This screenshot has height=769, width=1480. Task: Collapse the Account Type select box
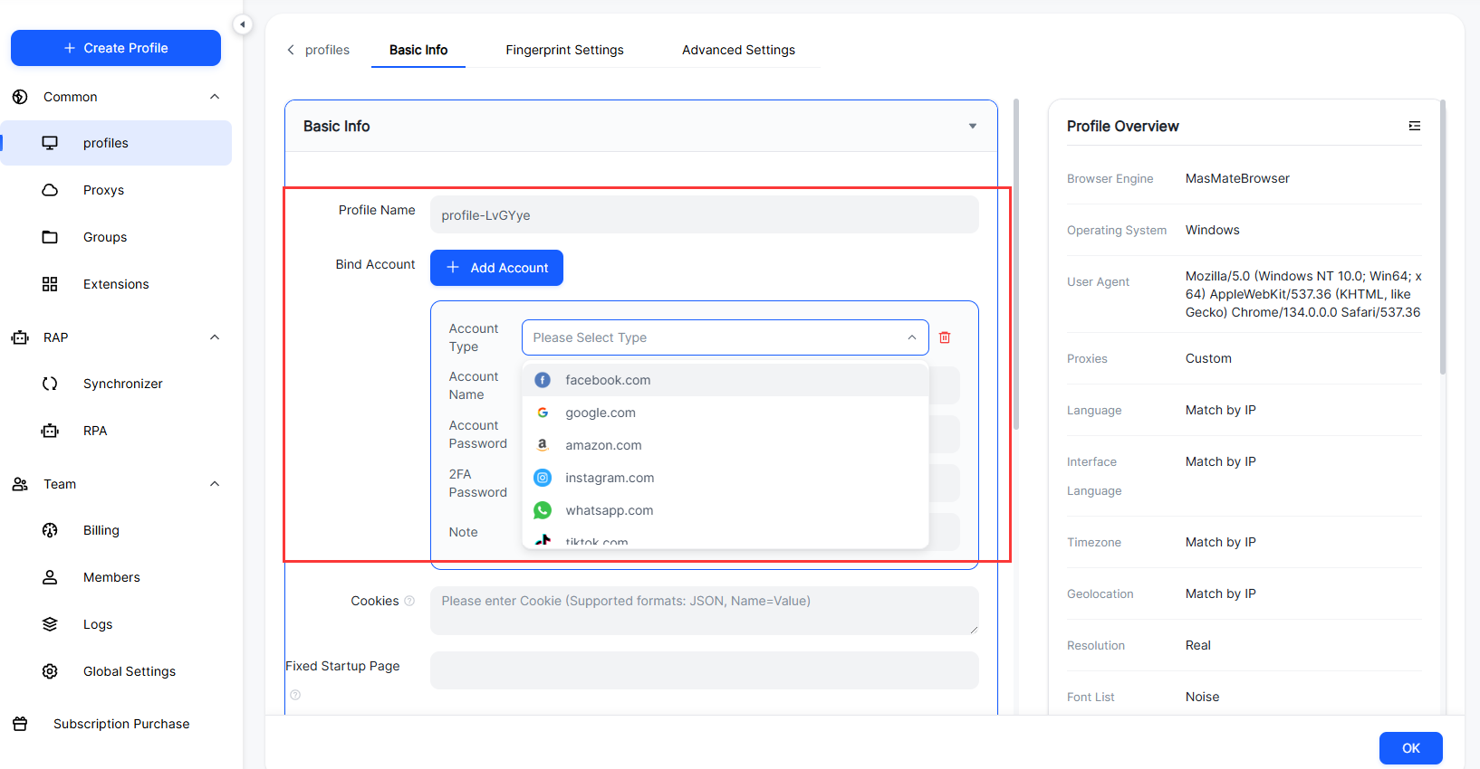[x=911, y=337]
